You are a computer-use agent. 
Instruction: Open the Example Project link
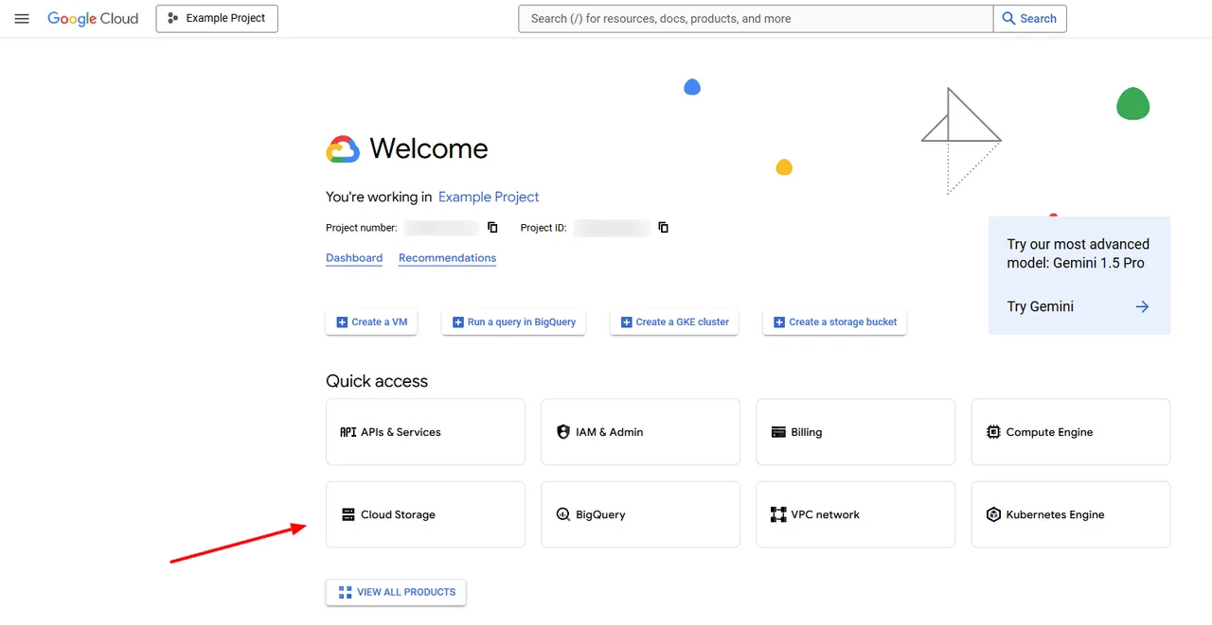click(489, 197)
